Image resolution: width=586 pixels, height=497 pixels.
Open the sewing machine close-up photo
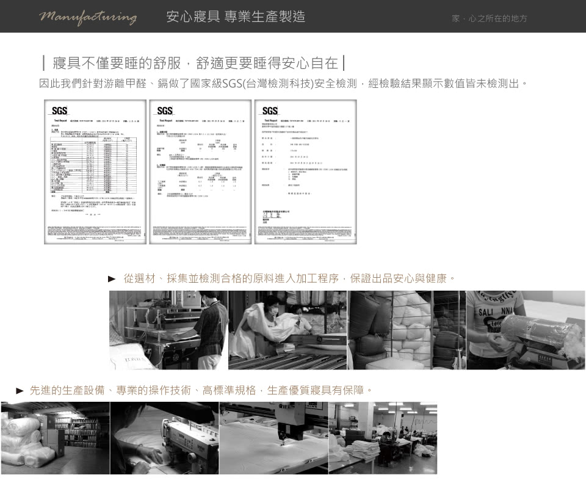pos(164,438)
